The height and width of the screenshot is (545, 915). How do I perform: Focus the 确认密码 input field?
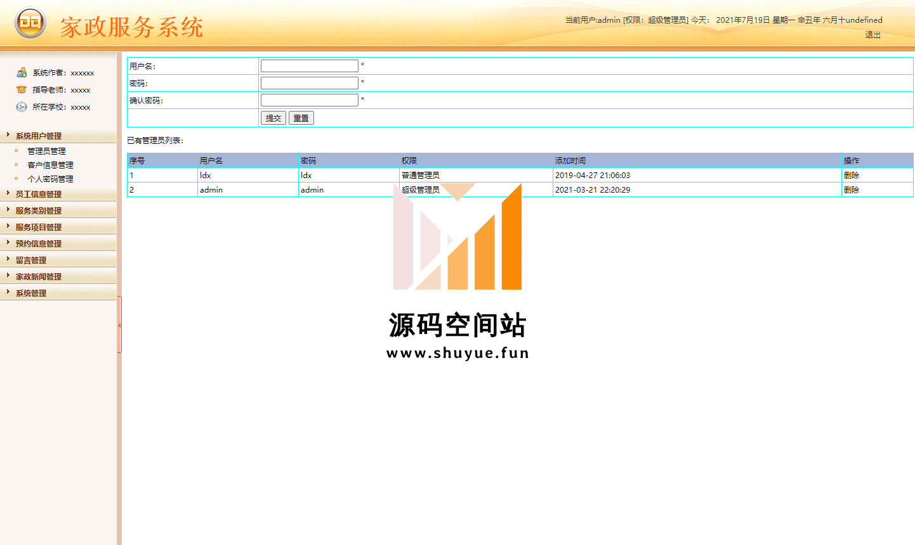pyautogui.click(x=310, y=100)
